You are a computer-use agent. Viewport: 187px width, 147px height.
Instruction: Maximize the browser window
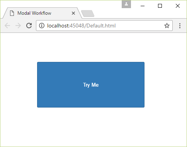point(160,6)
